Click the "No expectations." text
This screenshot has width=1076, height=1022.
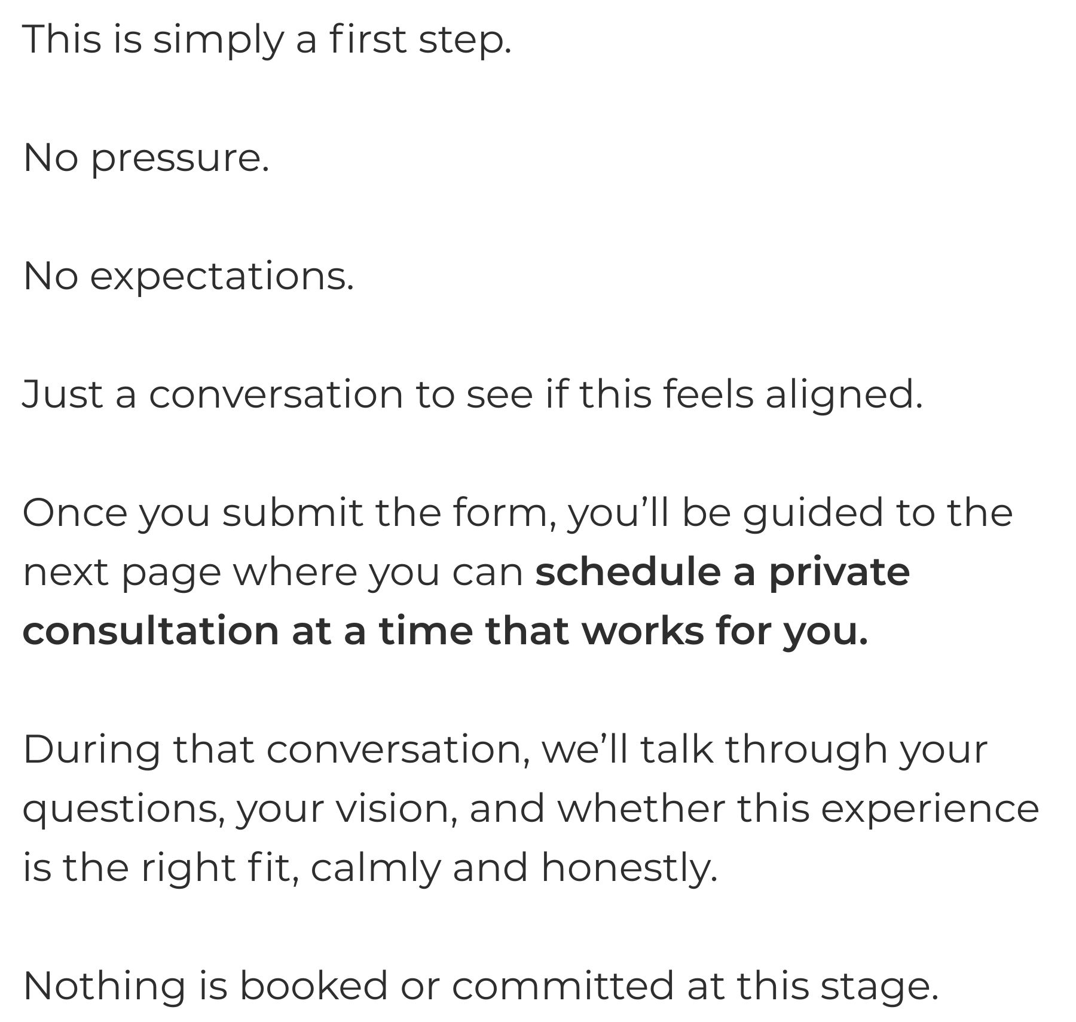pyautogui.click(x=189, y=277)
